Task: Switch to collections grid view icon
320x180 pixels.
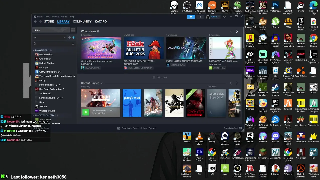Action: 73,30
